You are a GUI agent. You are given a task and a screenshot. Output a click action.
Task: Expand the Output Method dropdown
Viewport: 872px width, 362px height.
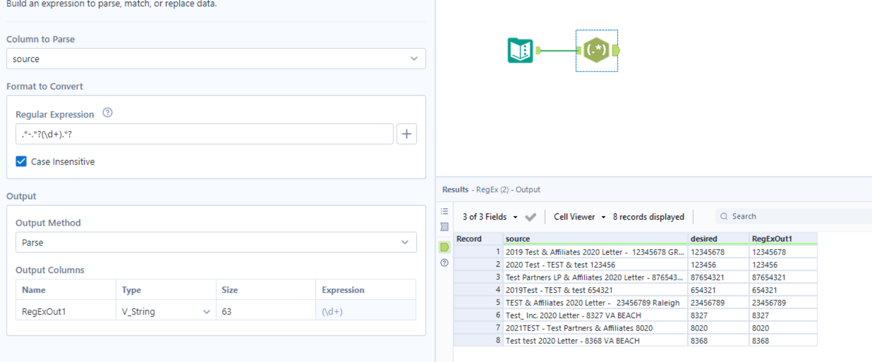point(216,242)
